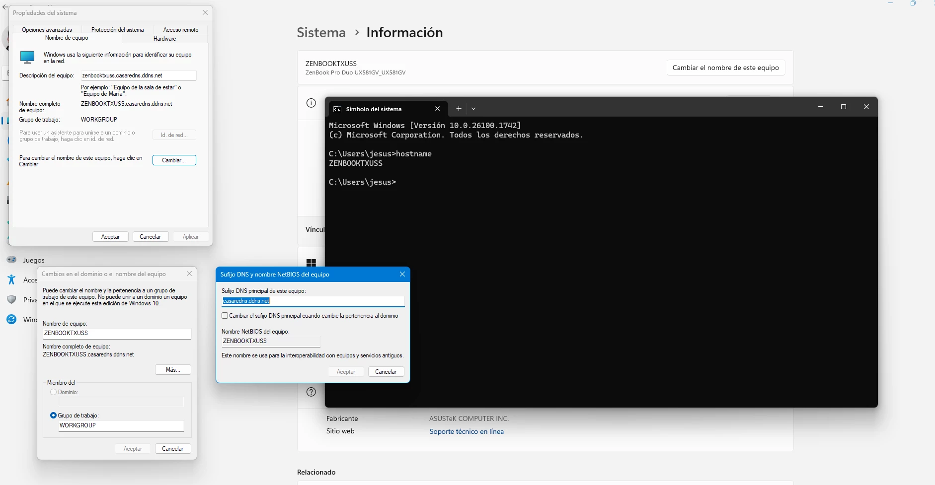This screenshot has width=935, height=485.
Task: Click Cancelar in Sufijo DNS dialog
Action: tap(386, 372)
